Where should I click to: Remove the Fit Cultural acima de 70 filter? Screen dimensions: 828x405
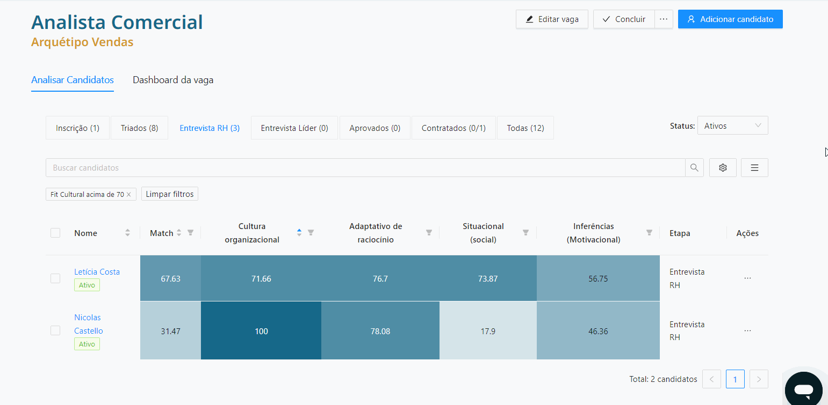(128, 194)
